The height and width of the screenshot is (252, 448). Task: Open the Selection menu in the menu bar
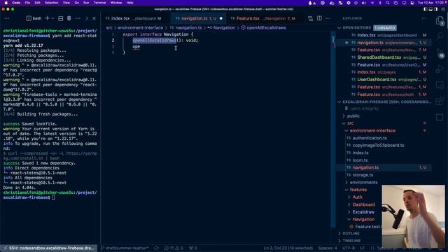[51, 3]
